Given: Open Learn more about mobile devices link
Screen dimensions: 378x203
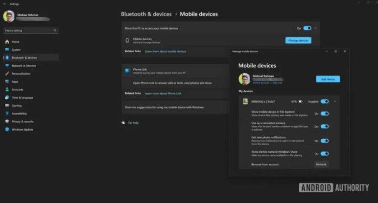Looking at the screenshot, I should tap(166, 51).
